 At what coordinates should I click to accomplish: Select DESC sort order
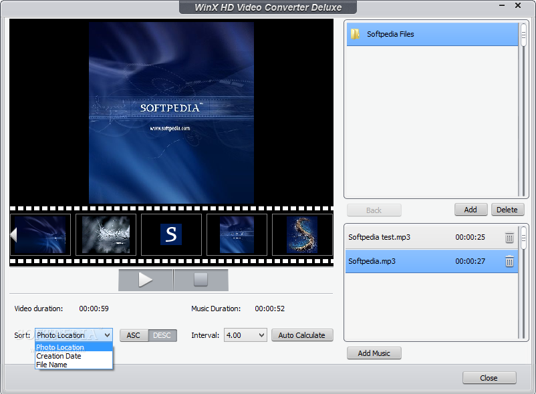[162, 335]
